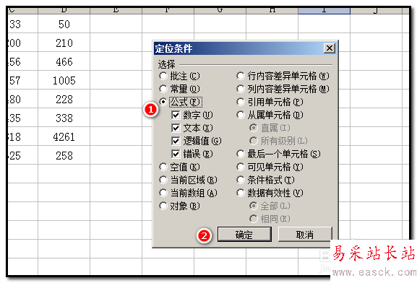
Task: Click cell containing 4261
Action: 64,137
